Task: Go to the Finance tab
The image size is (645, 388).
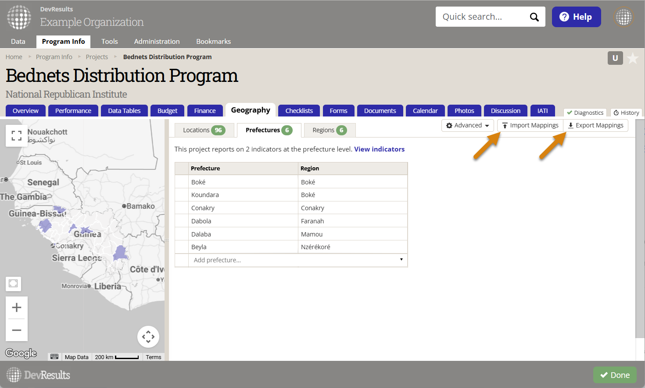Action: click(205, 111)
